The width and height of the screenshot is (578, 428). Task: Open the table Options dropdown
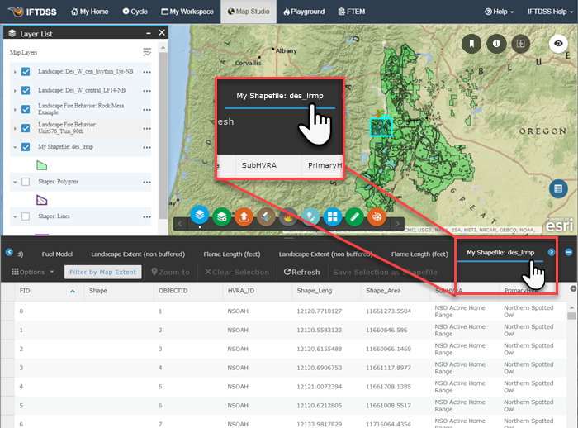point(33,272)
